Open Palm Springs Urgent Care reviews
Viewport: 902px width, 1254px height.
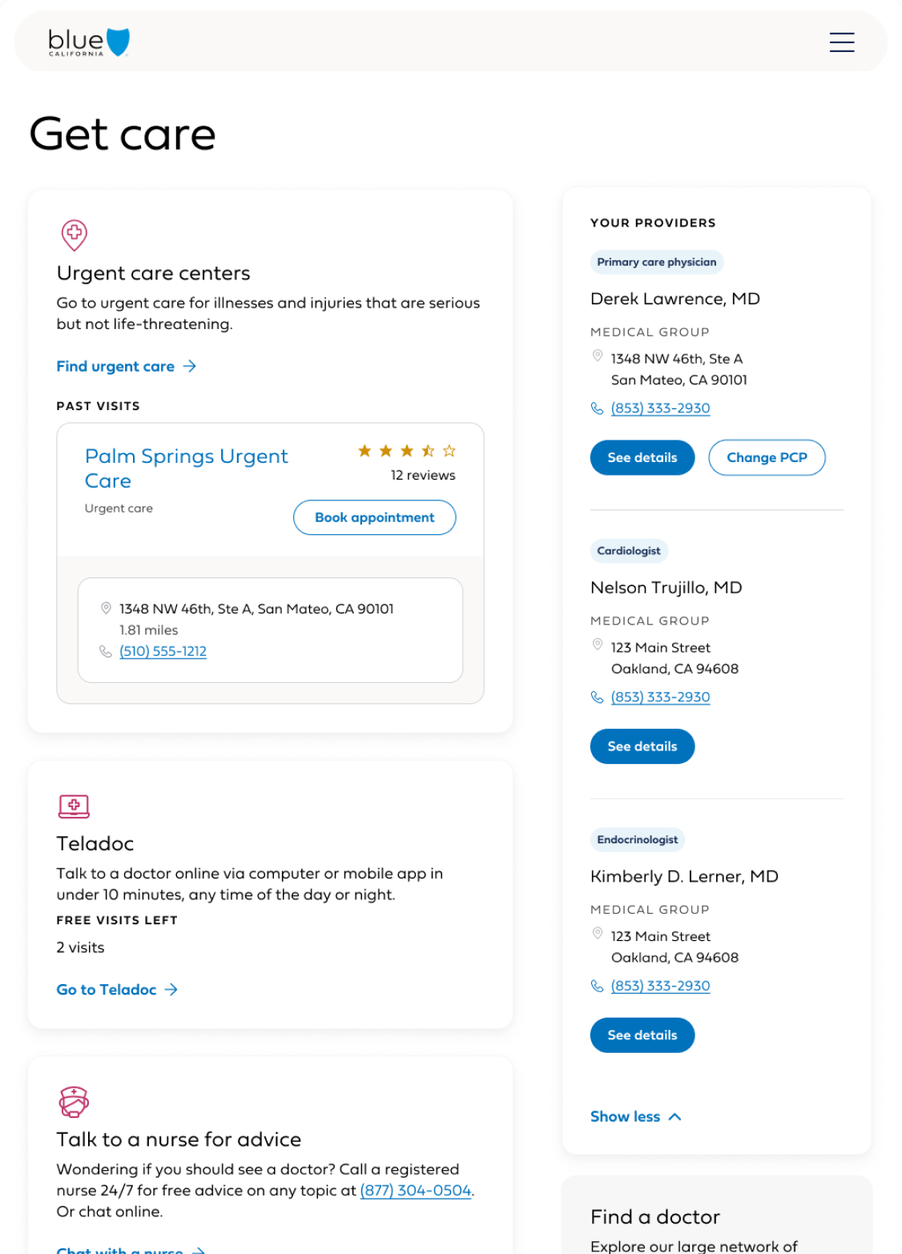tap(422, 475)
